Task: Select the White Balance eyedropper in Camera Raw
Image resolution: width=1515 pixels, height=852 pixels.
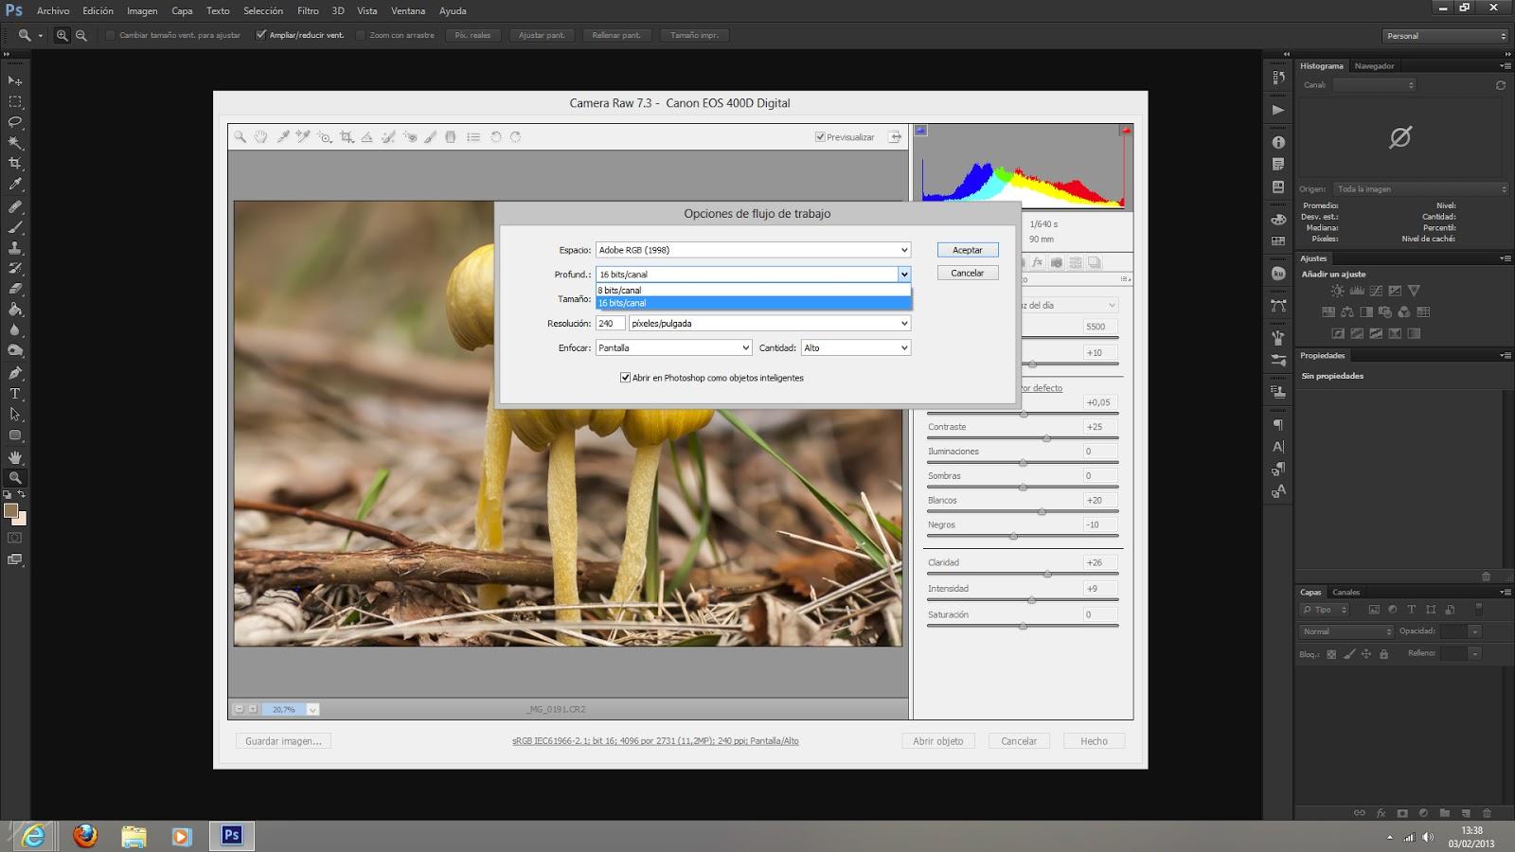Action: pos(282,137)
